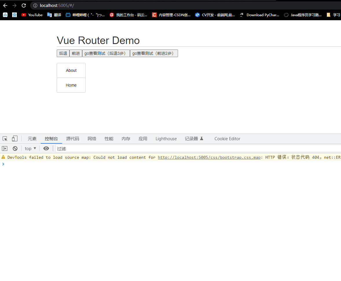This screenshot has height=281, width=341.
Task: Switch to the Cookie Editor DevTools tab
Action: [227, 139]
